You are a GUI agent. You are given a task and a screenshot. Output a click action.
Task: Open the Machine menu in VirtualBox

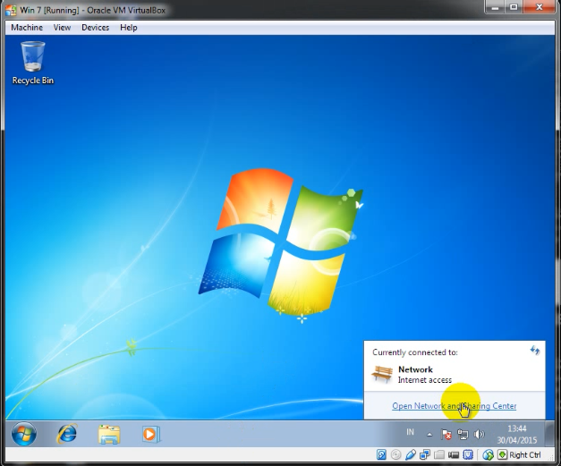(27, 28)
